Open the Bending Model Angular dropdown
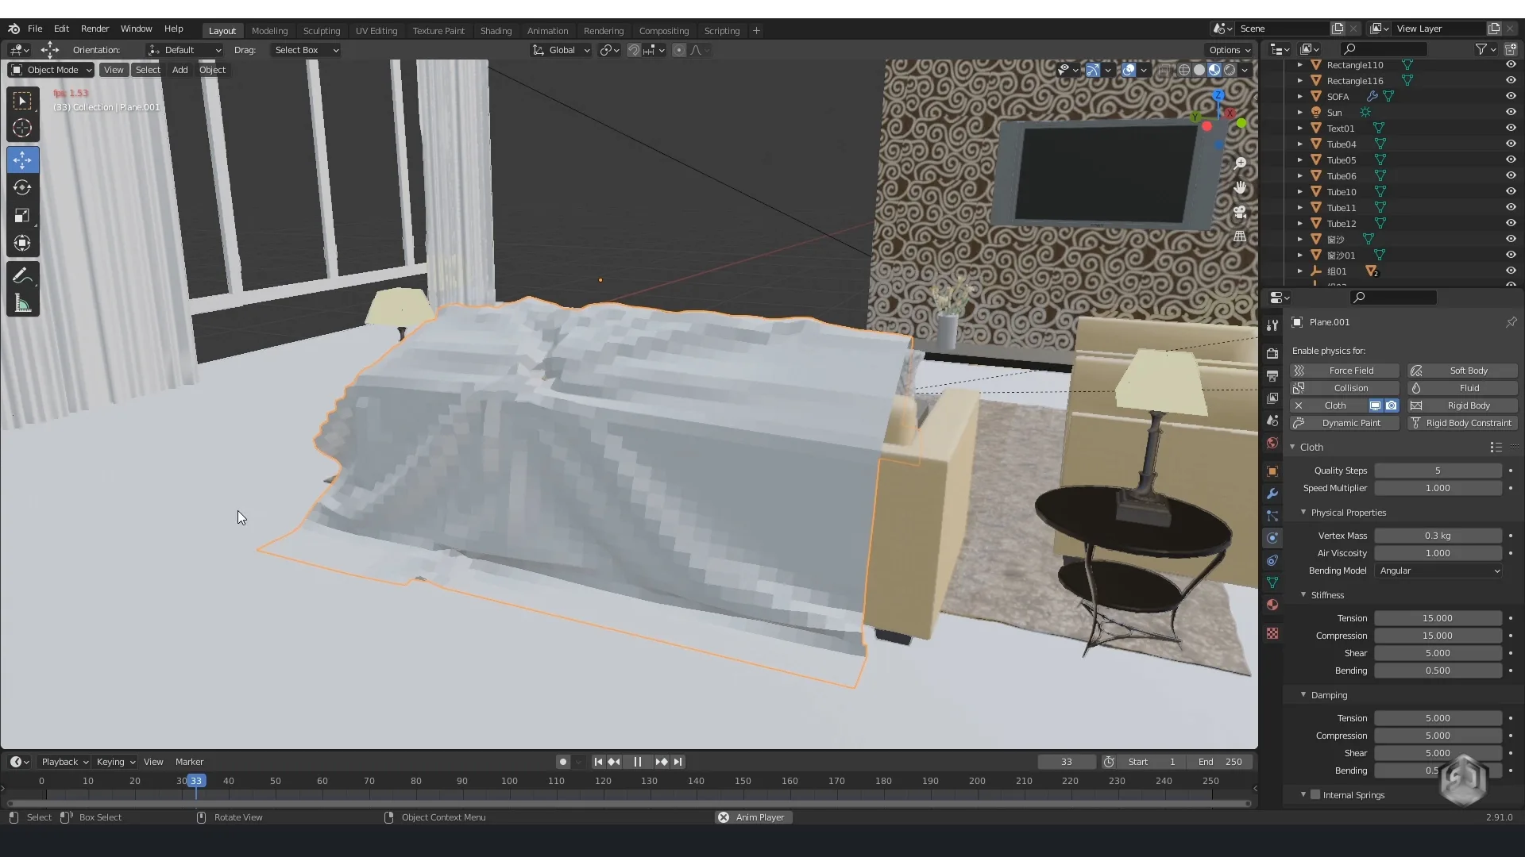The height and width of the screenshot is (857, 1525). tap(1438, 571)
